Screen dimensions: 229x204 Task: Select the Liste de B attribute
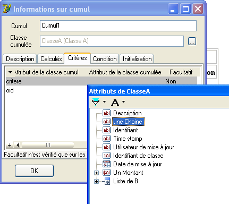[x=125, y=181]
